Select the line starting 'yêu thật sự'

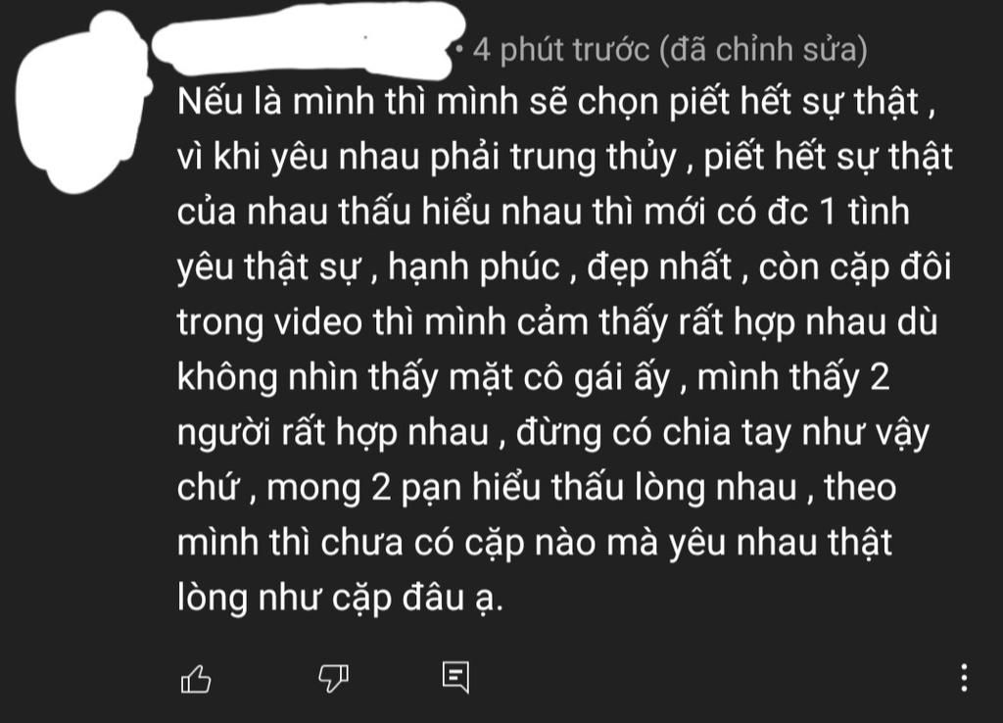coord(564,267)
